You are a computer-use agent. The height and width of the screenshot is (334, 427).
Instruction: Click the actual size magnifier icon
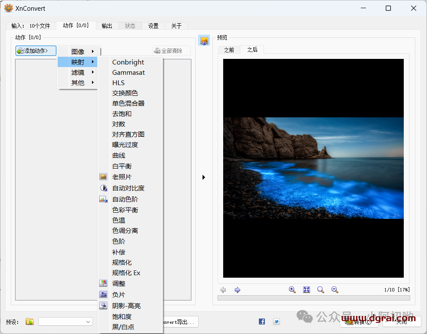(320, 290)
